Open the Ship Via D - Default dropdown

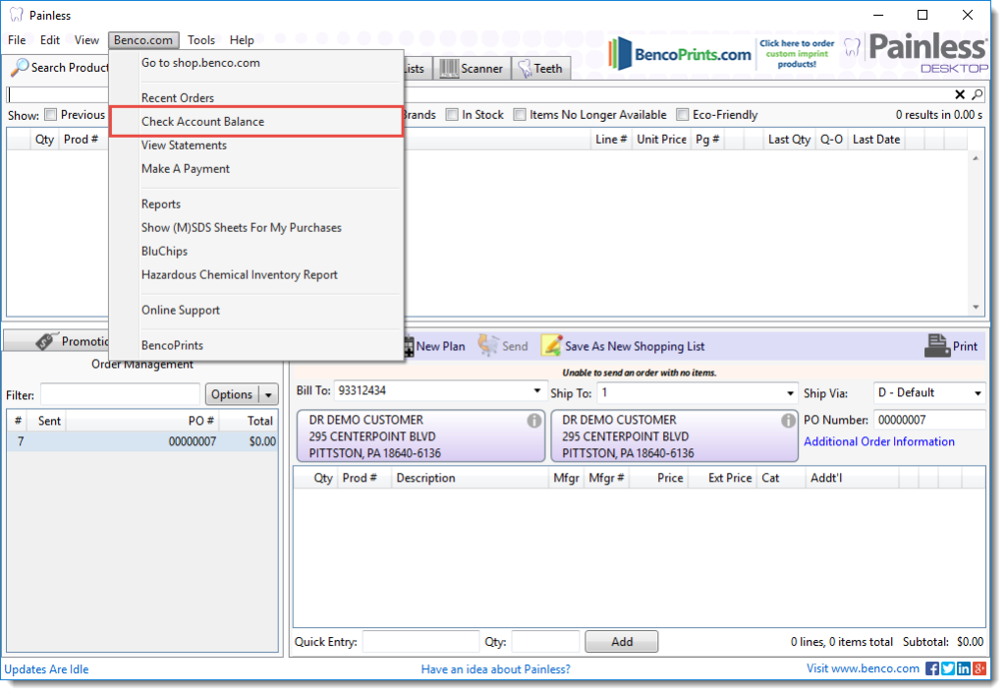coord(978,393)
